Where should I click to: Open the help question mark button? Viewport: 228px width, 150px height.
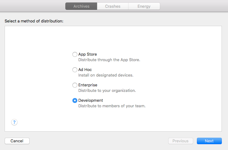pyautogui.click(x=14, y=122)
